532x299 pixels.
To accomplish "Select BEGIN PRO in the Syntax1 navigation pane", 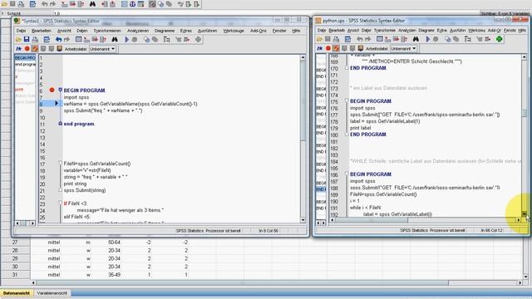I will [25, 58].
